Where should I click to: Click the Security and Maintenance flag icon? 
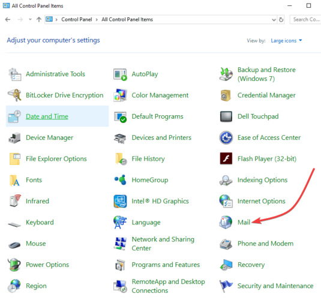pos(226,286)
